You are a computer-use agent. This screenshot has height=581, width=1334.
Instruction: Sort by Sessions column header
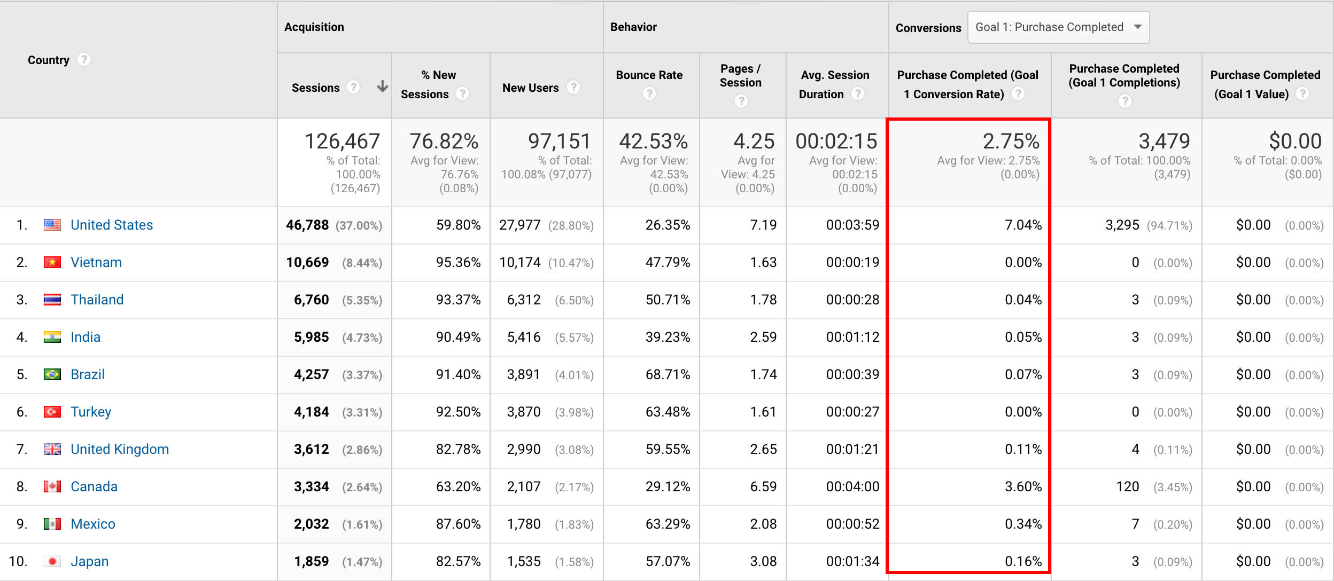click(x=315, y=88)
